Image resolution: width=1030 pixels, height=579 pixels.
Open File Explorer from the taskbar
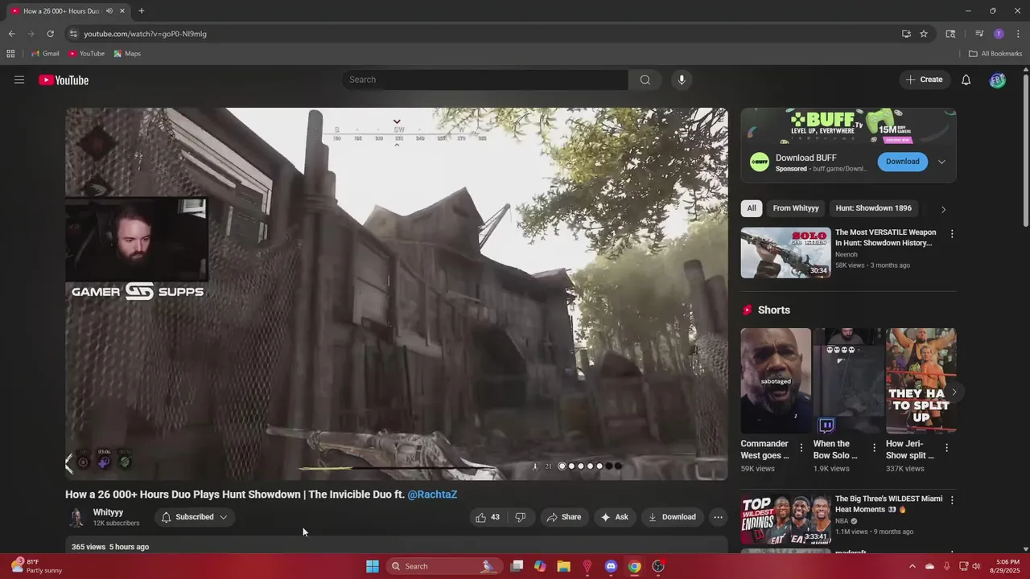point(563,566)
